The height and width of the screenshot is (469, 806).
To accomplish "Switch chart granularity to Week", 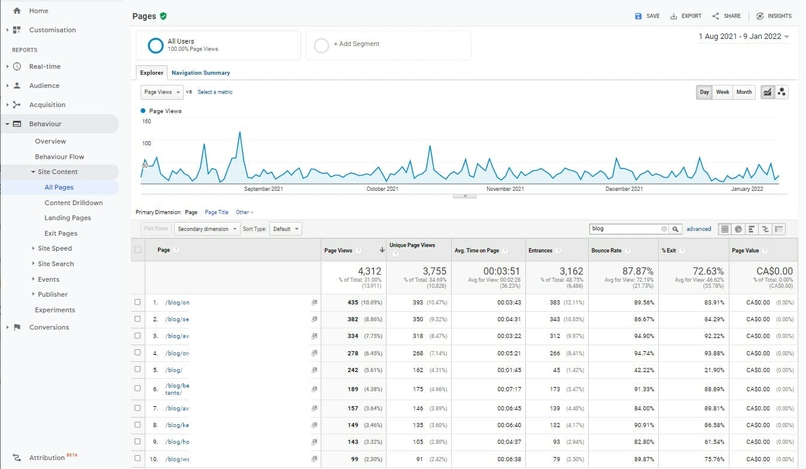I will click(x=722, y=92).
